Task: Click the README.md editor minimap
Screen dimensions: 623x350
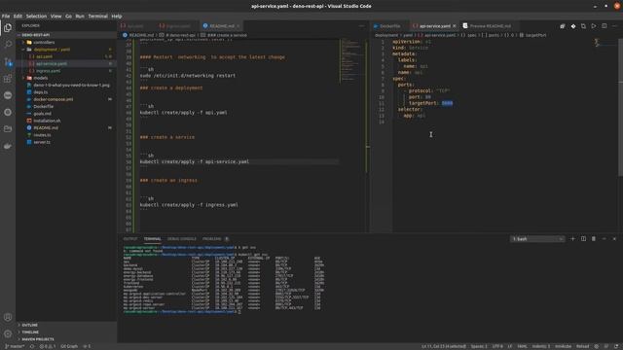Action: (352, 59)
